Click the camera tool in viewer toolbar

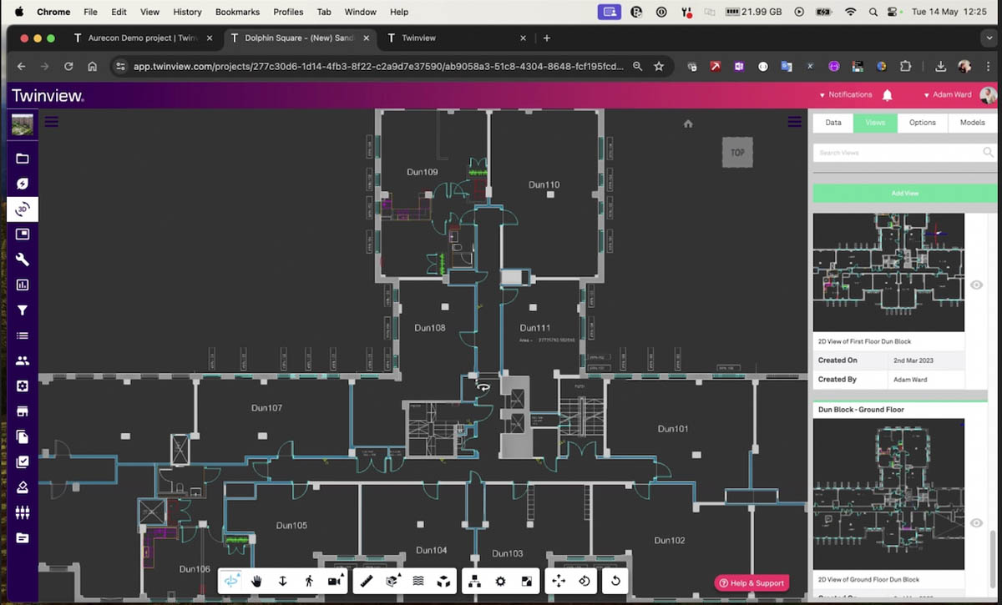[336, 581]
